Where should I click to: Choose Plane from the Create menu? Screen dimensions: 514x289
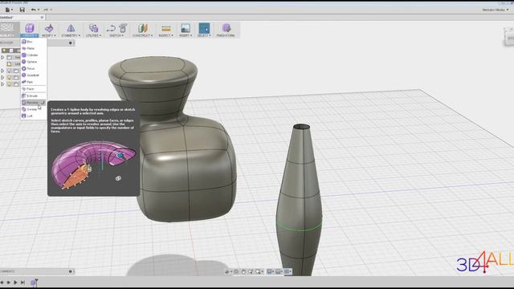tap(33, 48)
